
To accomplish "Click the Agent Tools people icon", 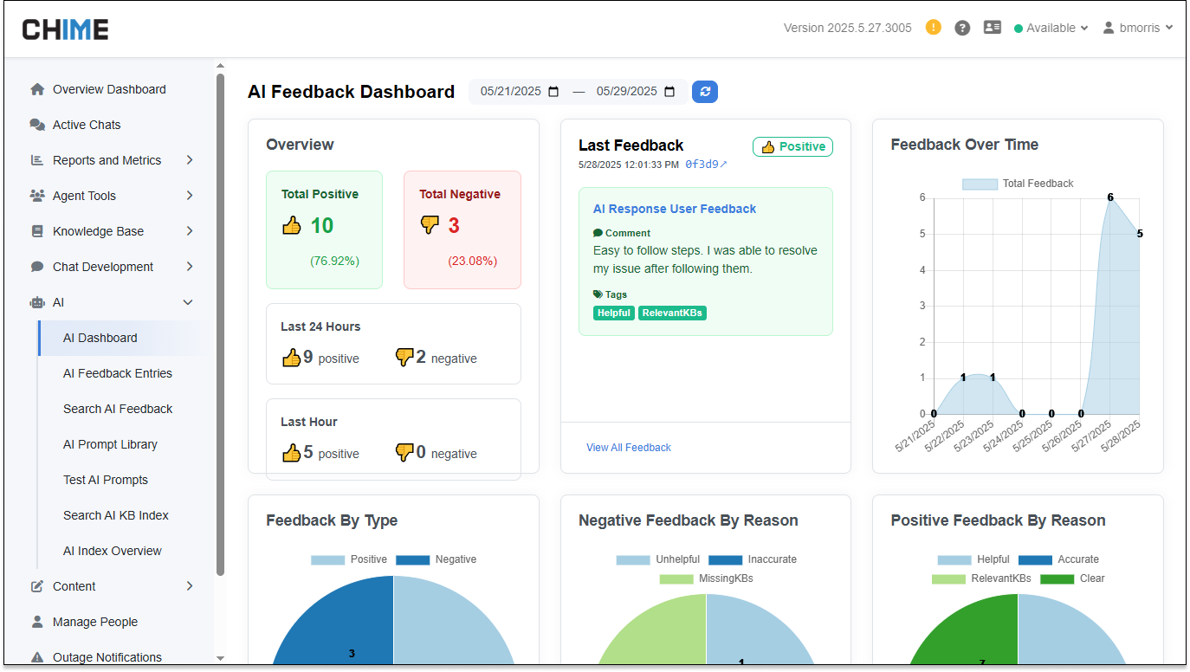I will pos(37,196).
